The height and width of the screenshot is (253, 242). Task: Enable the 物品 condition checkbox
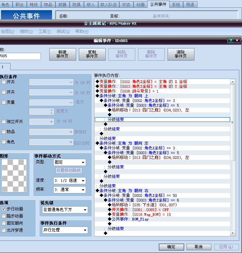click(x=3, y=132)
